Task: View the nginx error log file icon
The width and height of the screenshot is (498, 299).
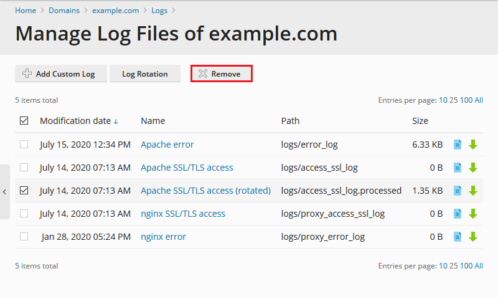Action: (x=458, y=237)
